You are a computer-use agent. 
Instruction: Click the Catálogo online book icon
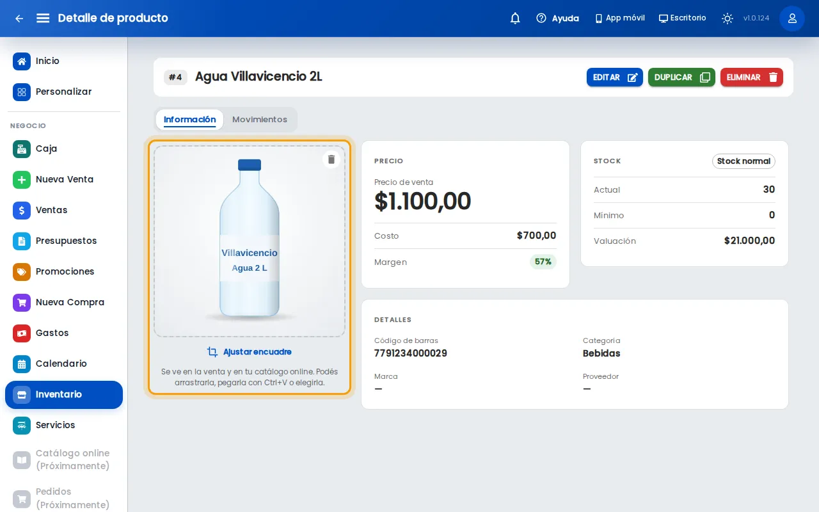(22, 460)
